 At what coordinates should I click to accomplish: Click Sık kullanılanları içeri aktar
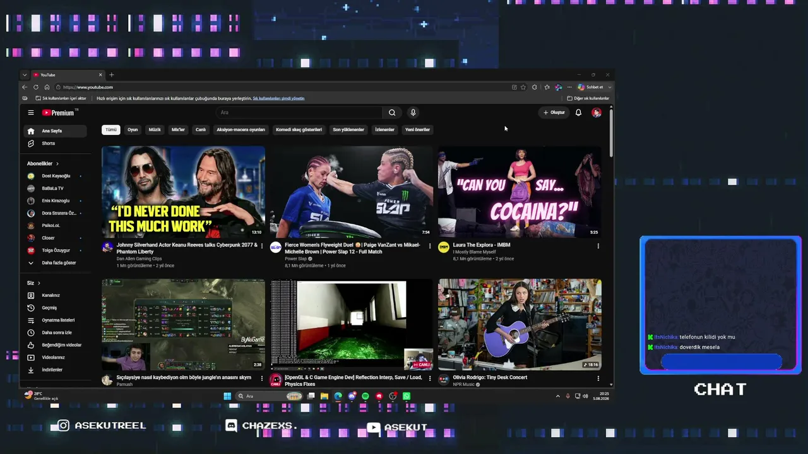pyautogui.click(x=61, y=98)
